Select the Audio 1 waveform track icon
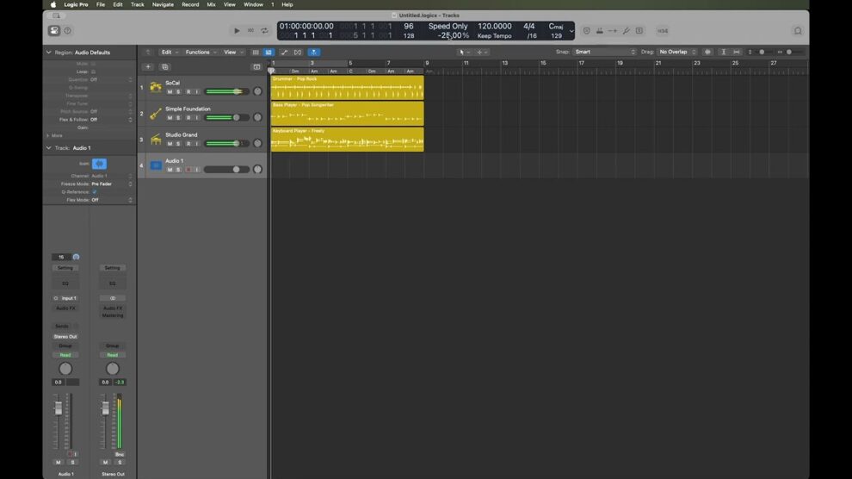Viewport: 852px width, 479px height. pyautogui.click(x=156, y=165)
